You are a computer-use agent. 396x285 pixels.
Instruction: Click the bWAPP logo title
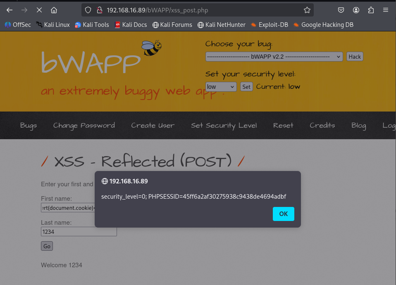[x=91, y=63]
